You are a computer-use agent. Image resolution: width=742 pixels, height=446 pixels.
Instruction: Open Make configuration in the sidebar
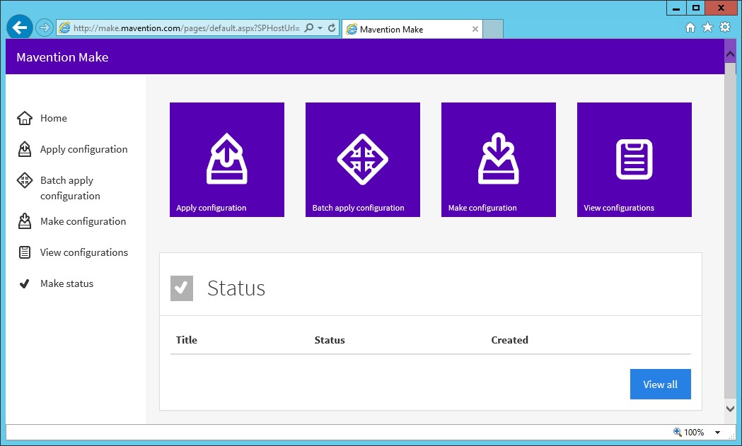(83, 222)
